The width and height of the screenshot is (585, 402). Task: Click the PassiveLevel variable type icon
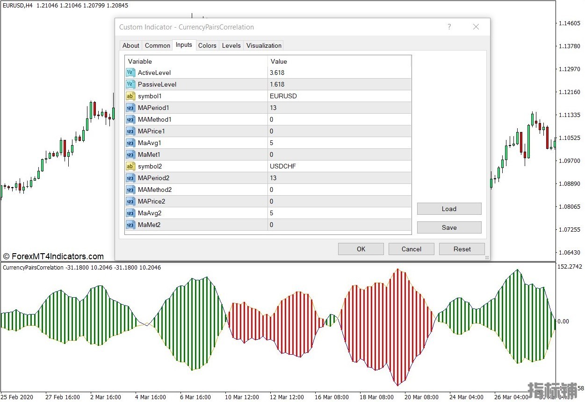(x=130, y=84)
